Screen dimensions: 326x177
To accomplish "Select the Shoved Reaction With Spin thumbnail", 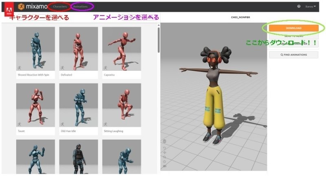I will pos(35,49).
